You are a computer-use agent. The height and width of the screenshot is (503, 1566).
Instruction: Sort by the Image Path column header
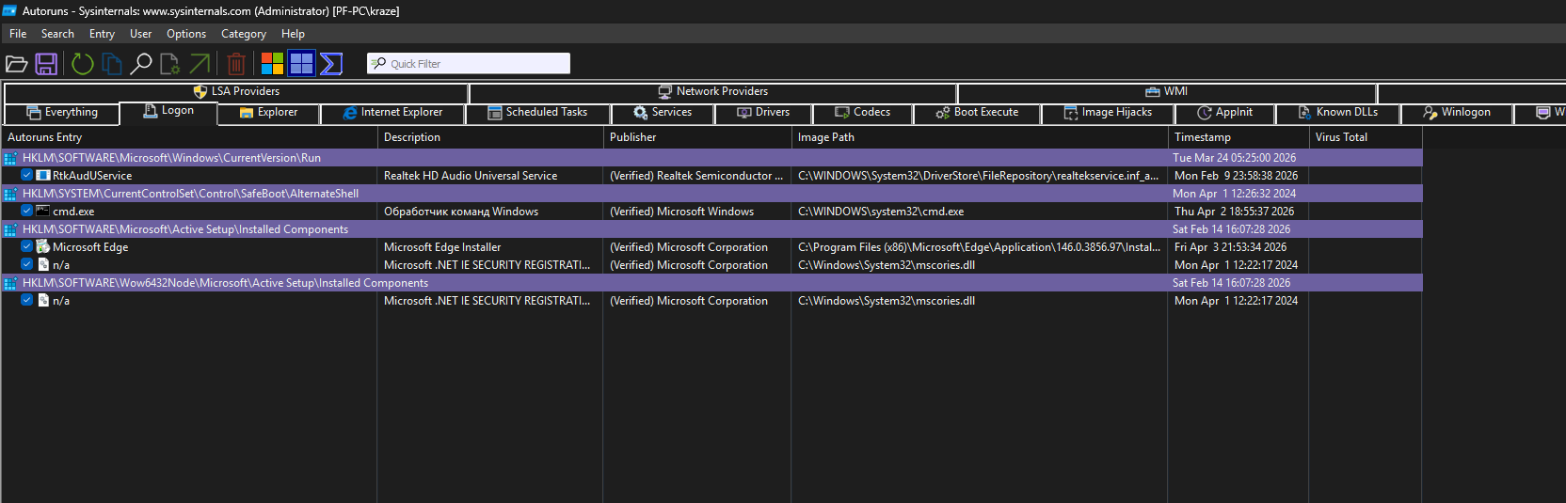979,137
